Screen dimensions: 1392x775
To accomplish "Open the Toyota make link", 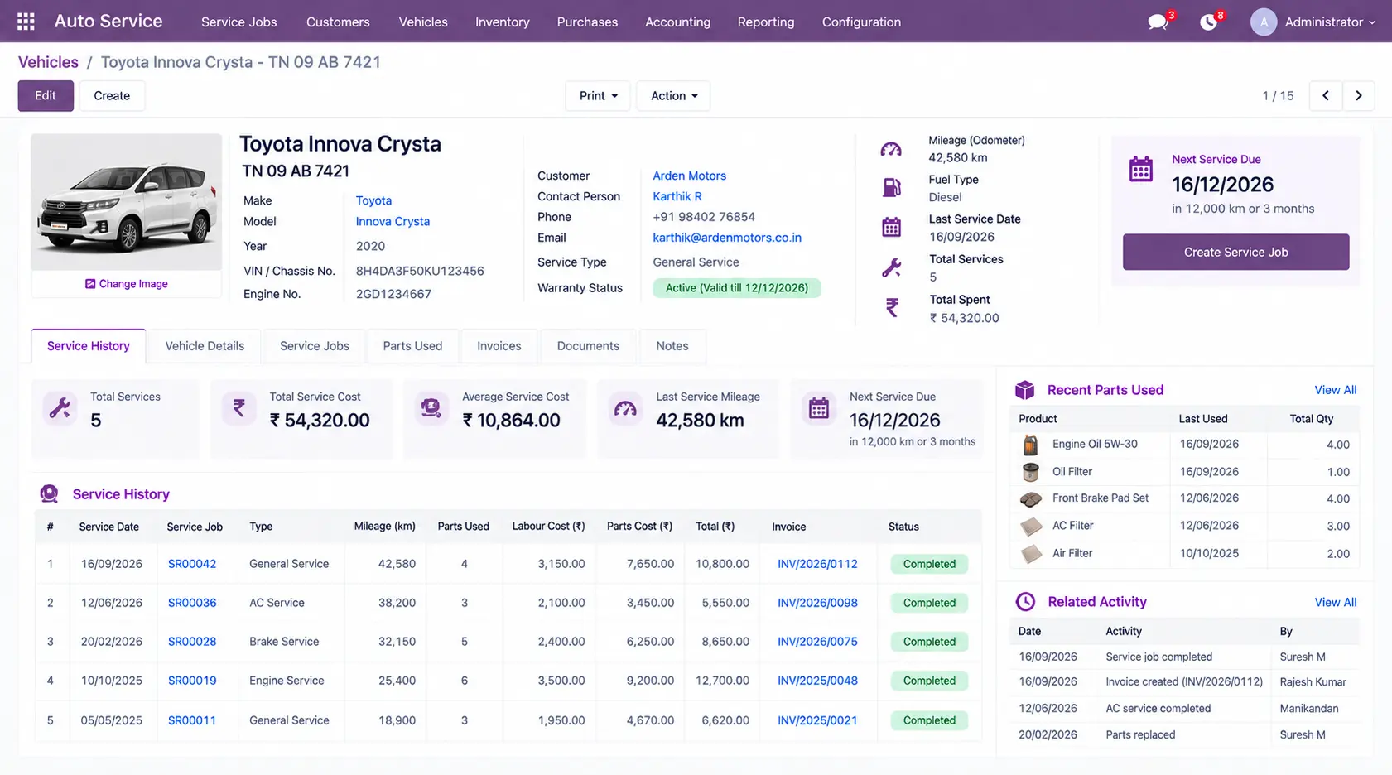I will pyautogui.click(x=373, y=200).
